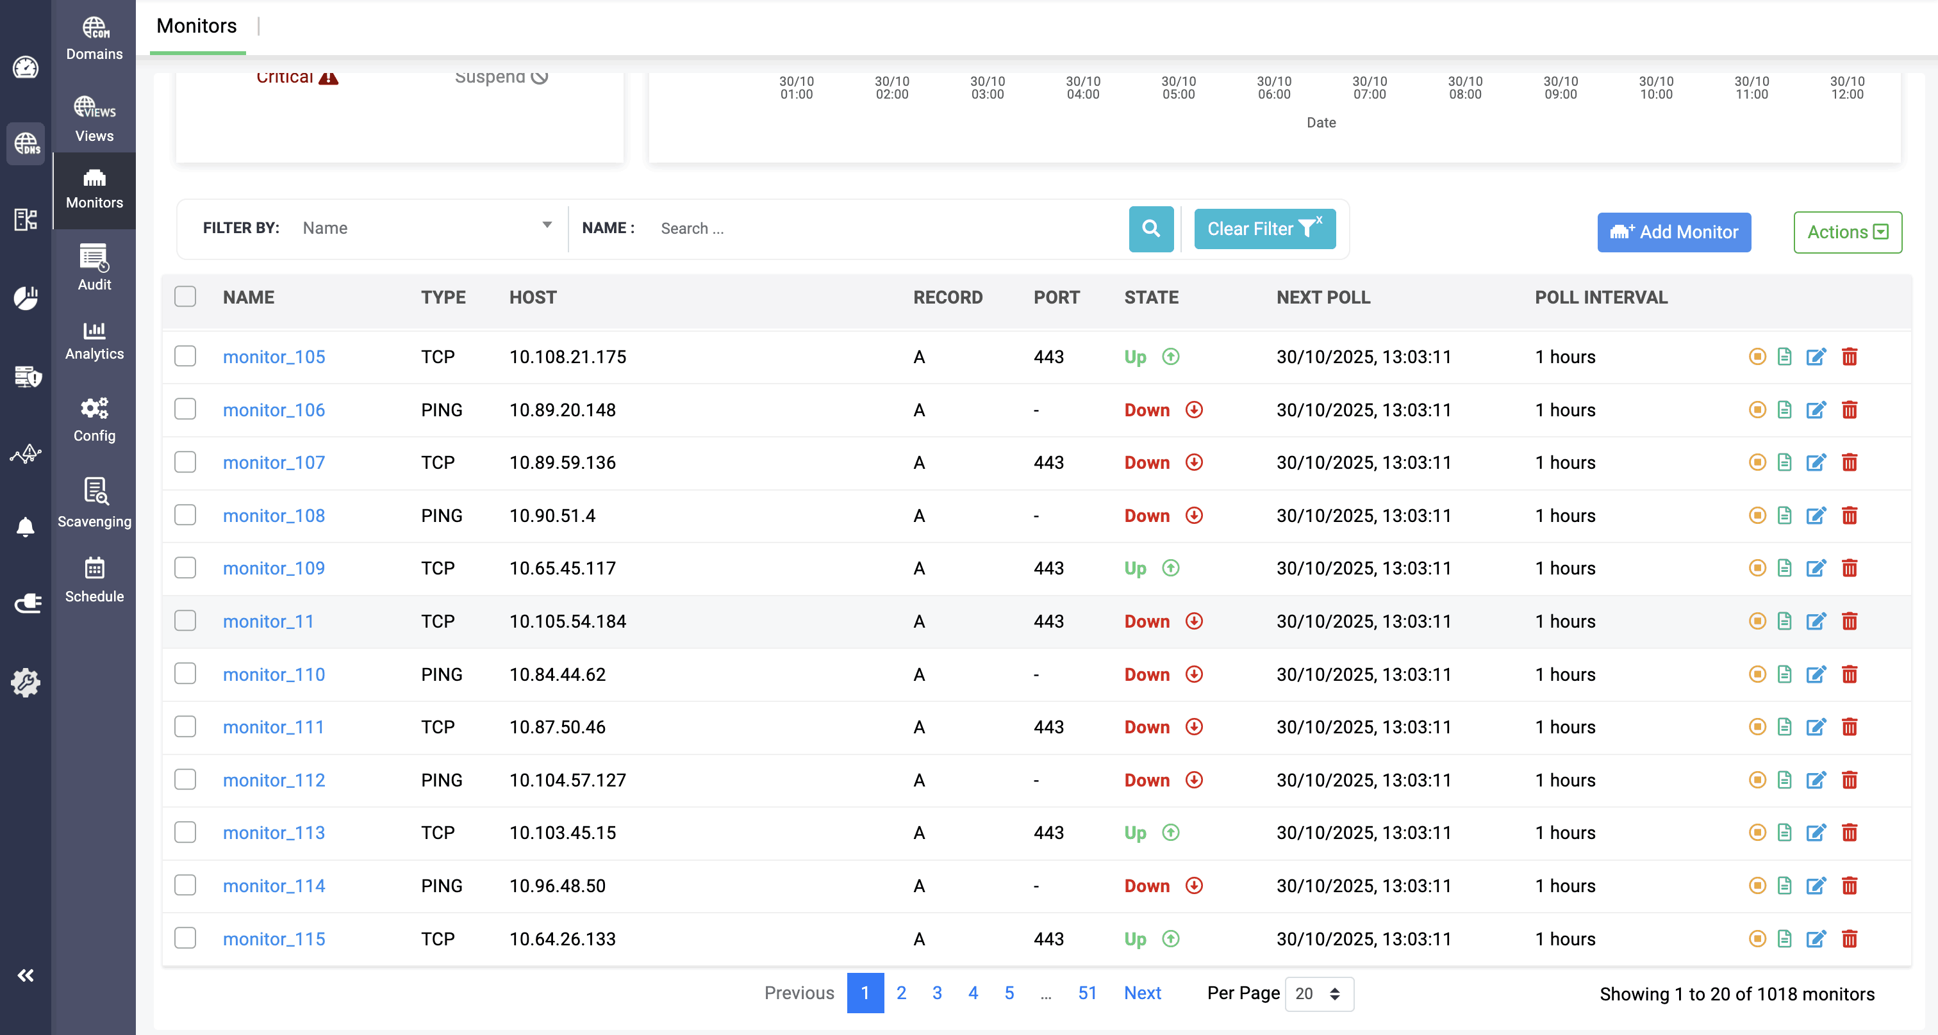The width and height of the screenshot is (1938, 1035).
Task: Click the Add Monitor button
Action: pyautogui.click(x=1673, y=232)
